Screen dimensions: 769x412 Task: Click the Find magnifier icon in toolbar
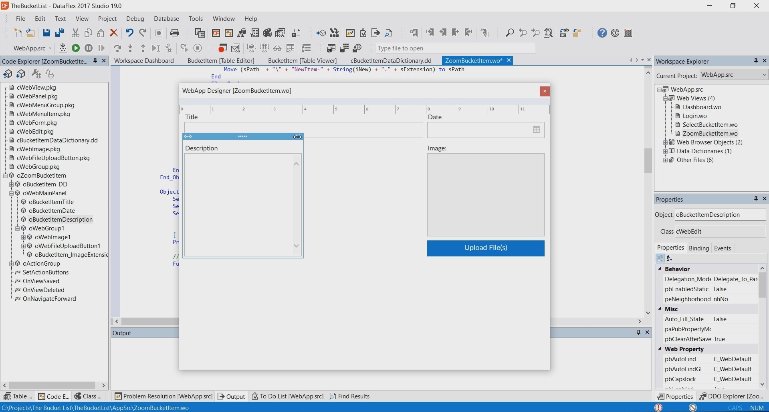tap(510, 33)
